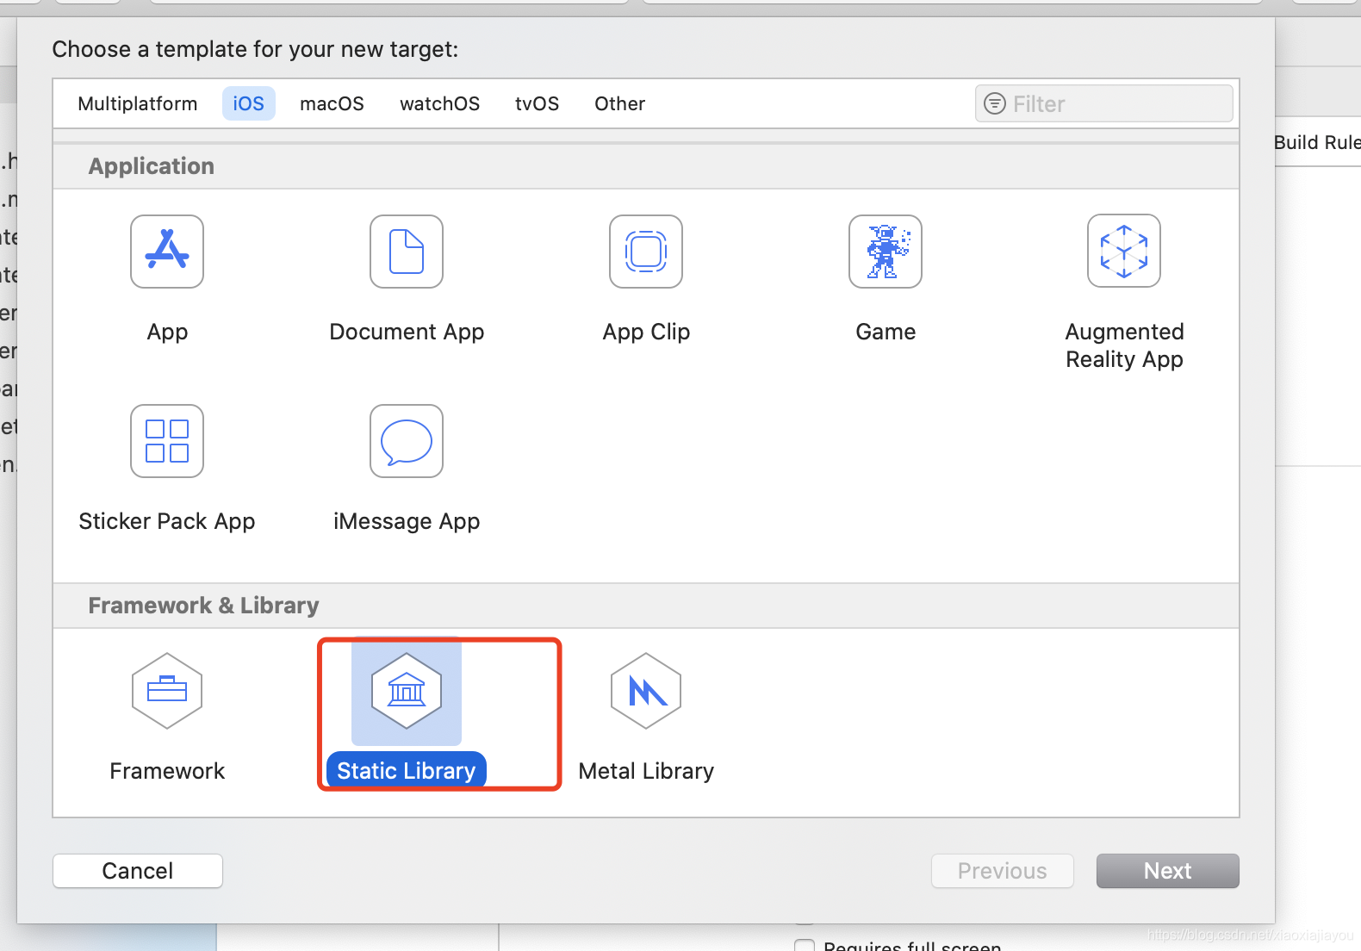Click the App Clip label
The image size is (1361, 951).
click(646, 333)
